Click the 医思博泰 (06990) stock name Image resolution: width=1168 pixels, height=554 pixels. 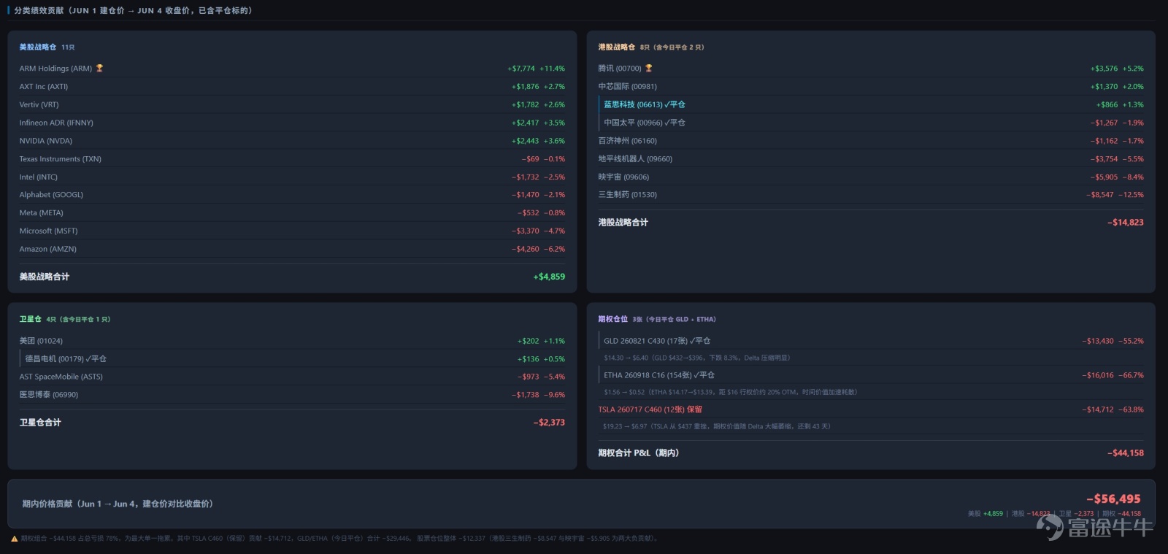[49, 395]
